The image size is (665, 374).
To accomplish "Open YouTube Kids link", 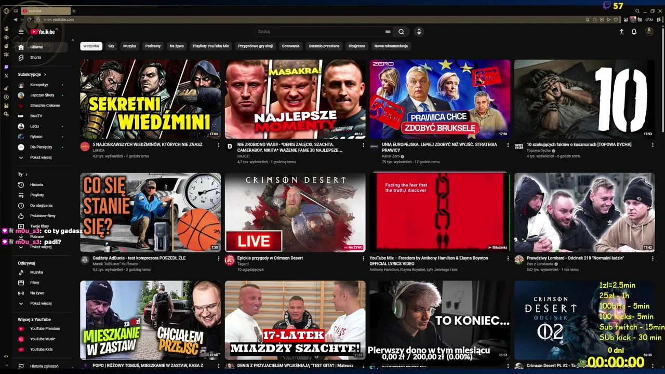I will coord(42,349).
